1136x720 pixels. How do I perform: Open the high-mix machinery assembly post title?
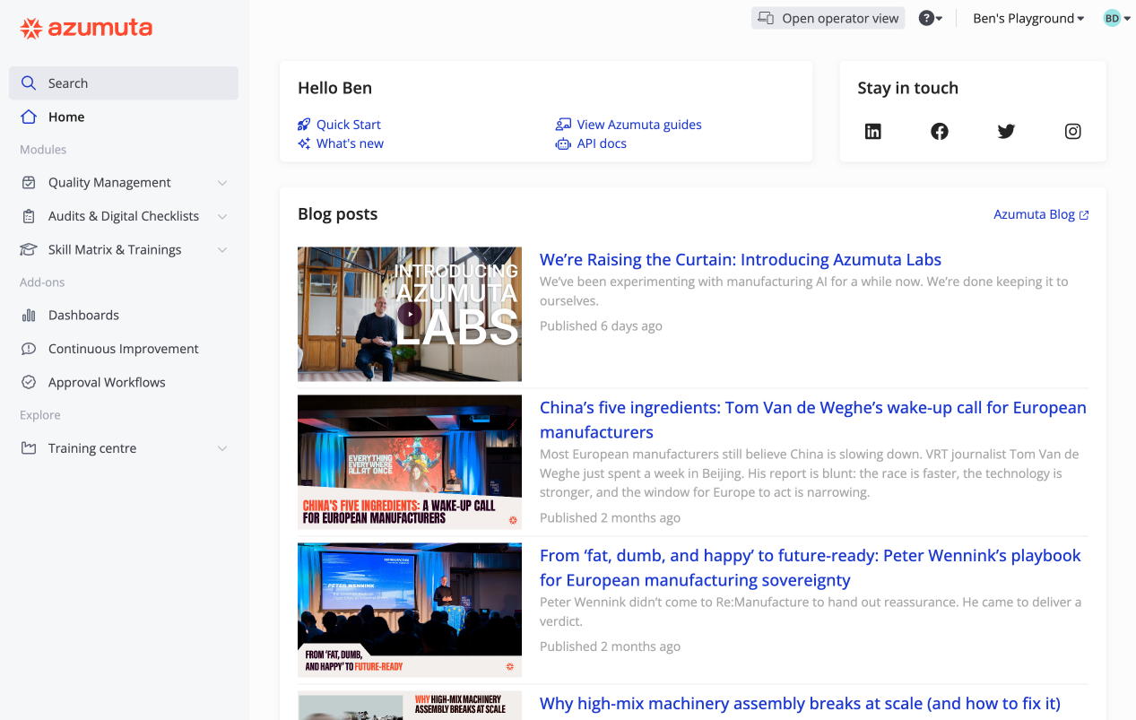click(x=800, y=704)
